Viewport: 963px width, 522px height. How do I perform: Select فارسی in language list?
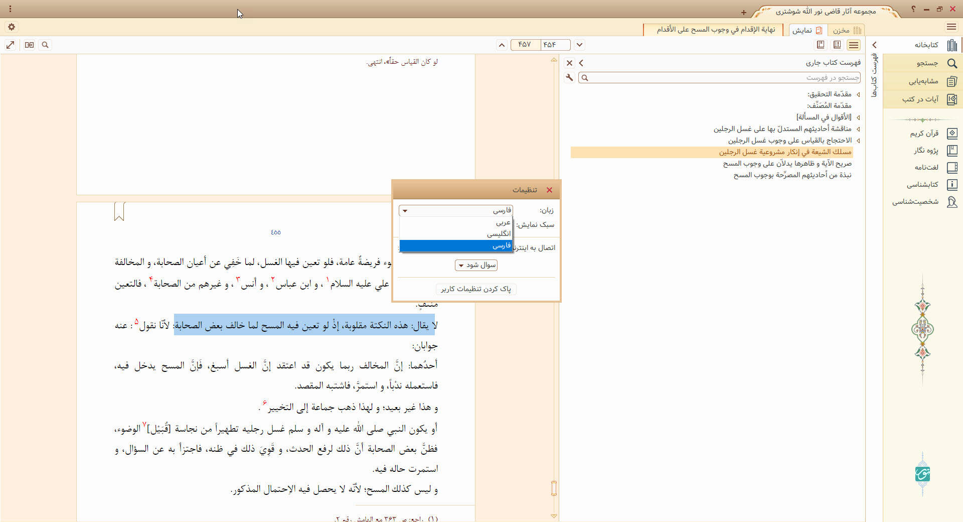click(x=455, y=245)
